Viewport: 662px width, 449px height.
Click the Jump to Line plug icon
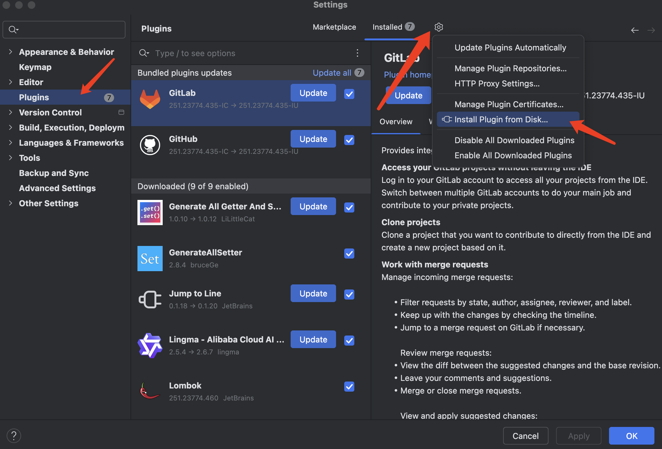click(x=150, y=300)
